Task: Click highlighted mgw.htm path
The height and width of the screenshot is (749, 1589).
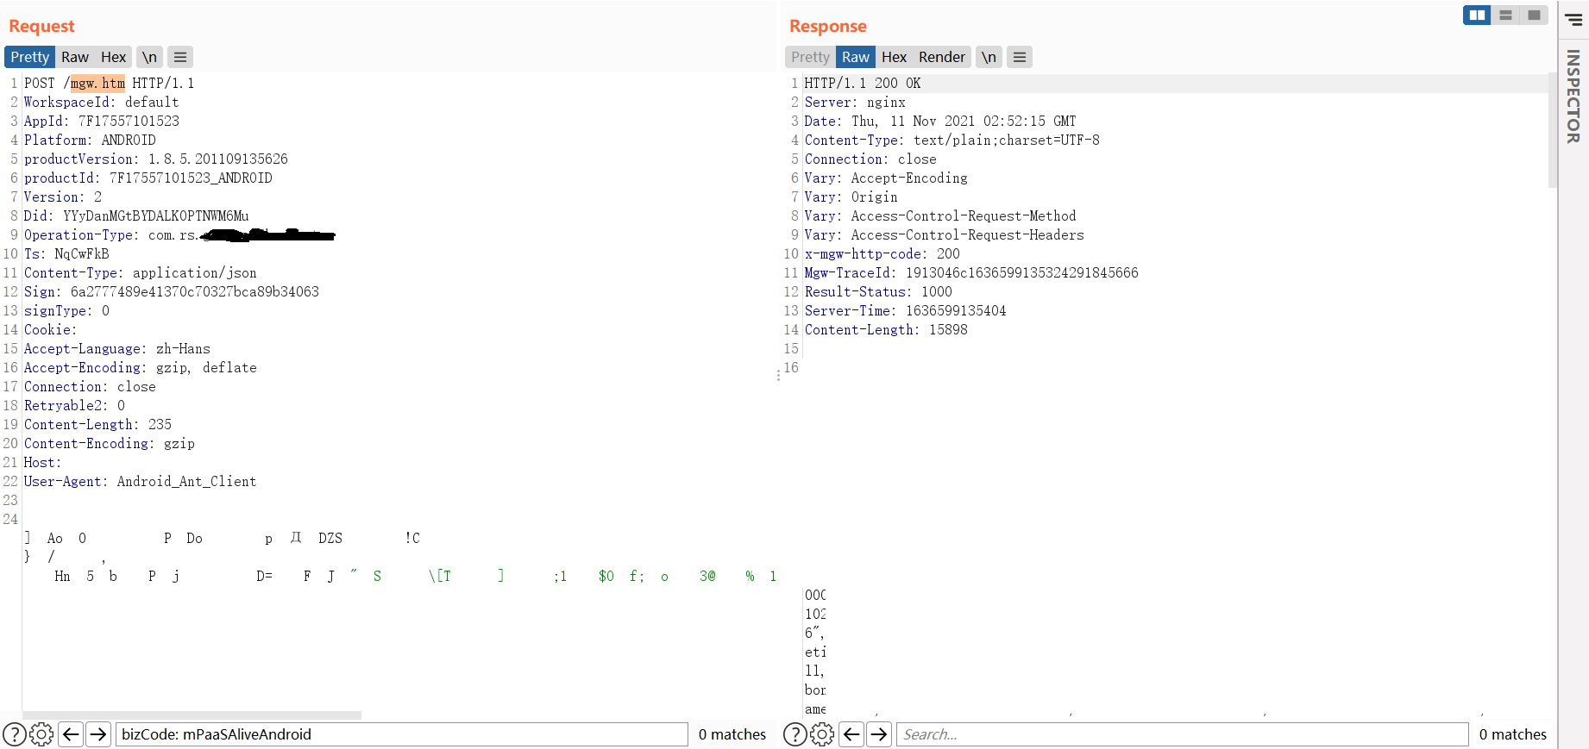Action: coord(97,83)
